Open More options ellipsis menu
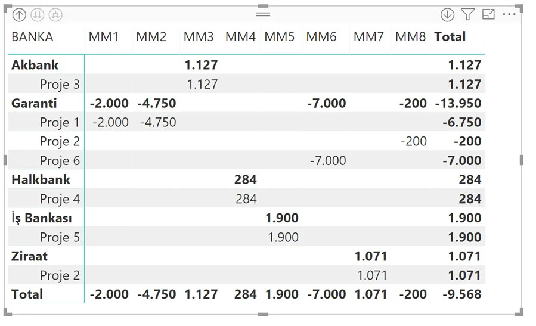536x326 pixels. click(x=509, y=14)
